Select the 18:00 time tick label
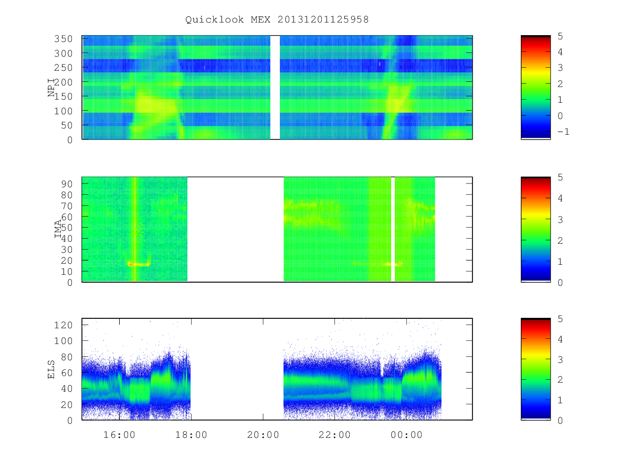 tap(191, 435)
